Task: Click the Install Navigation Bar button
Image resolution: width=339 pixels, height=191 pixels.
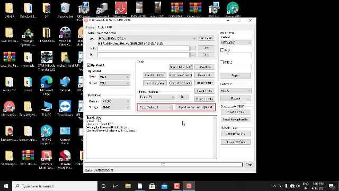Action: click(236, 119)
